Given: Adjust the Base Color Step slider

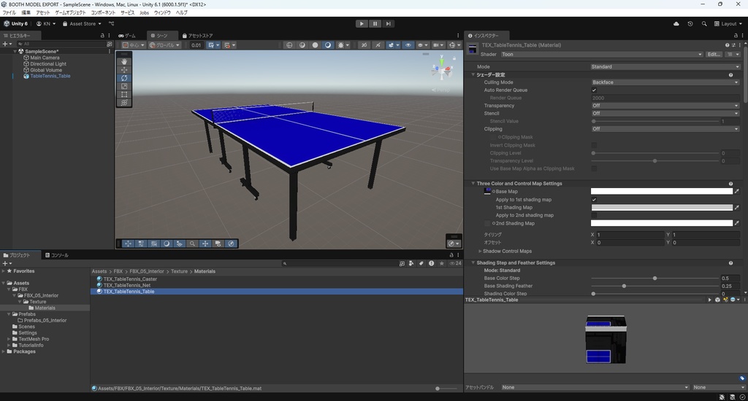Looking at the screenshot, I should click(x=654, y=278).
